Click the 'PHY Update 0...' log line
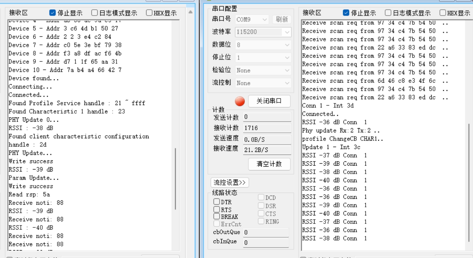 34,120
